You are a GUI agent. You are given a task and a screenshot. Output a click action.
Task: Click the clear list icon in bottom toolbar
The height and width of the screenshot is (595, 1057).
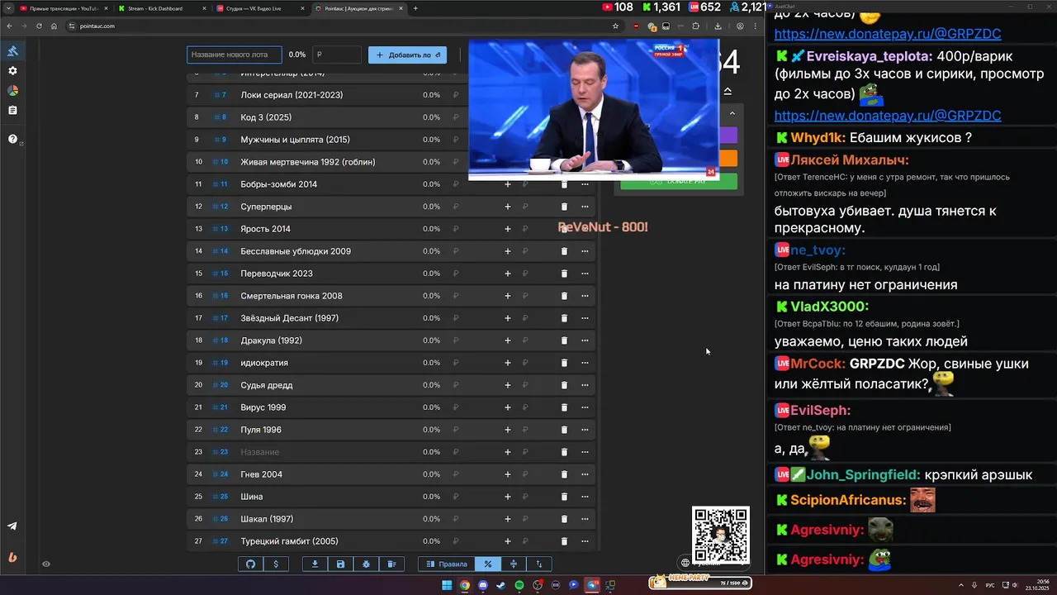click(x=391, y=564)
